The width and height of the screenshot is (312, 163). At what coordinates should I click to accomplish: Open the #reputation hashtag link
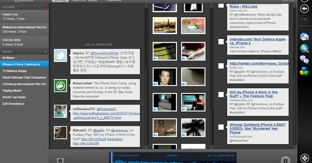point(115,139)
